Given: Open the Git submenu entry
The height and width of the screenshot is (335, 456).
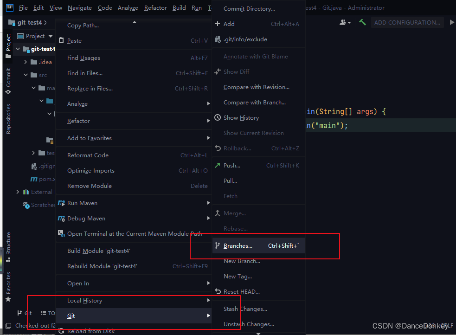Looking at the screenshot, I should pyautogui.click(x=134, y=316).
